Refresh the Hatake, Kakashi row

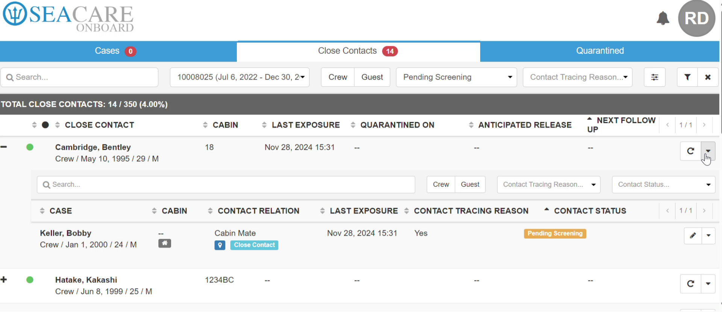tap(690, 283)
